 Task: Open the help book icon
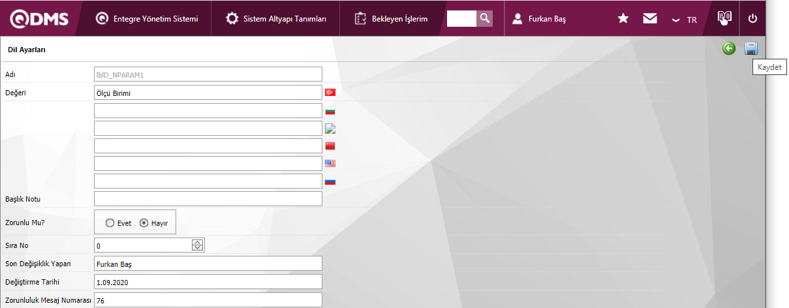724,18
